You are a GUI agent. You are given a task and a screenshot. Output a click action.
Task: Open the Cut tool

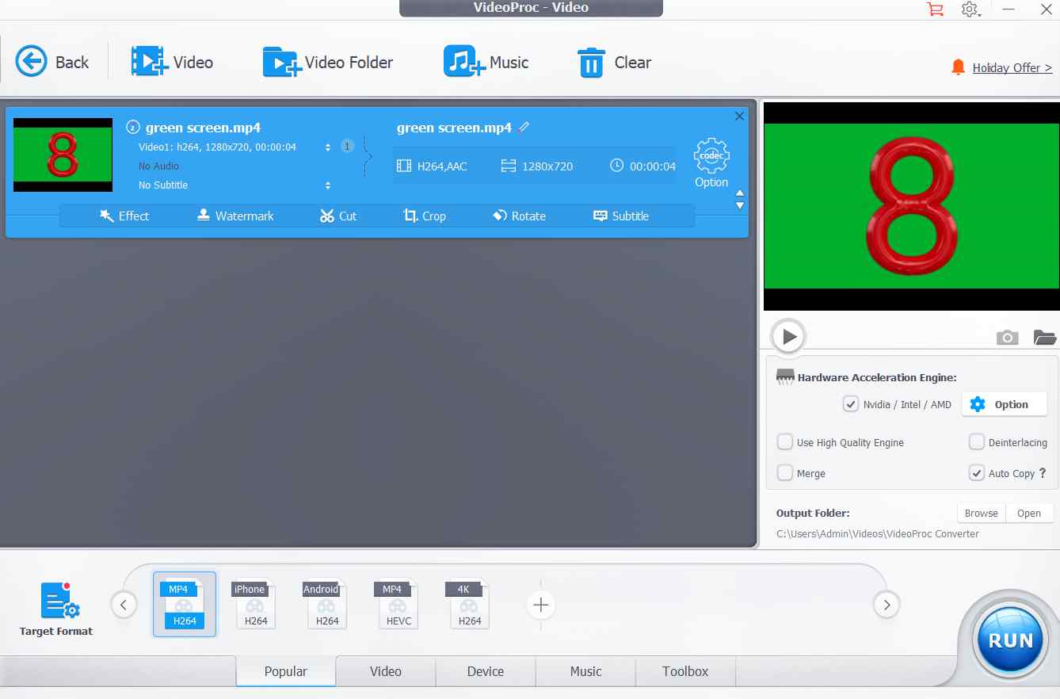(338, 216)
